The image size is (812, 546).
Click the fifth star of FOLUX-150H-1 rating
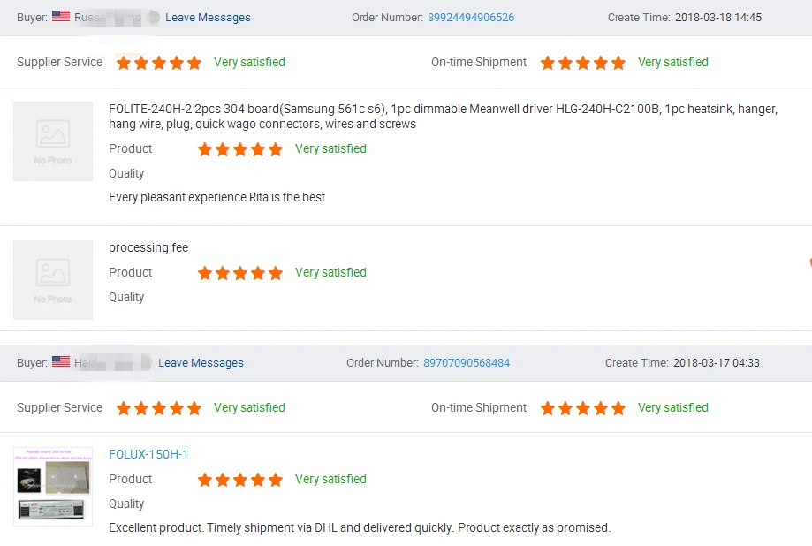(x=276, y=480)
